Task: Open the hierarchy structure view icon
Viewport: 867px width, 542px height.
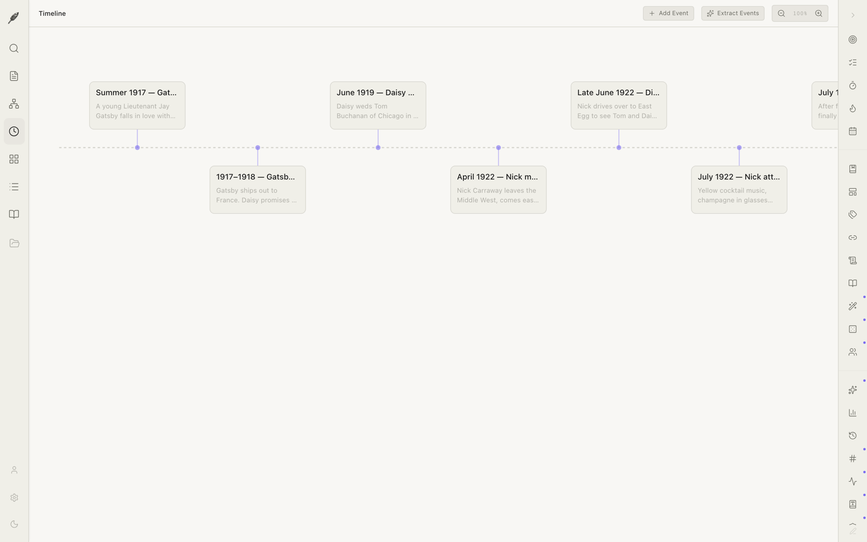Action: tap(14, 104)
